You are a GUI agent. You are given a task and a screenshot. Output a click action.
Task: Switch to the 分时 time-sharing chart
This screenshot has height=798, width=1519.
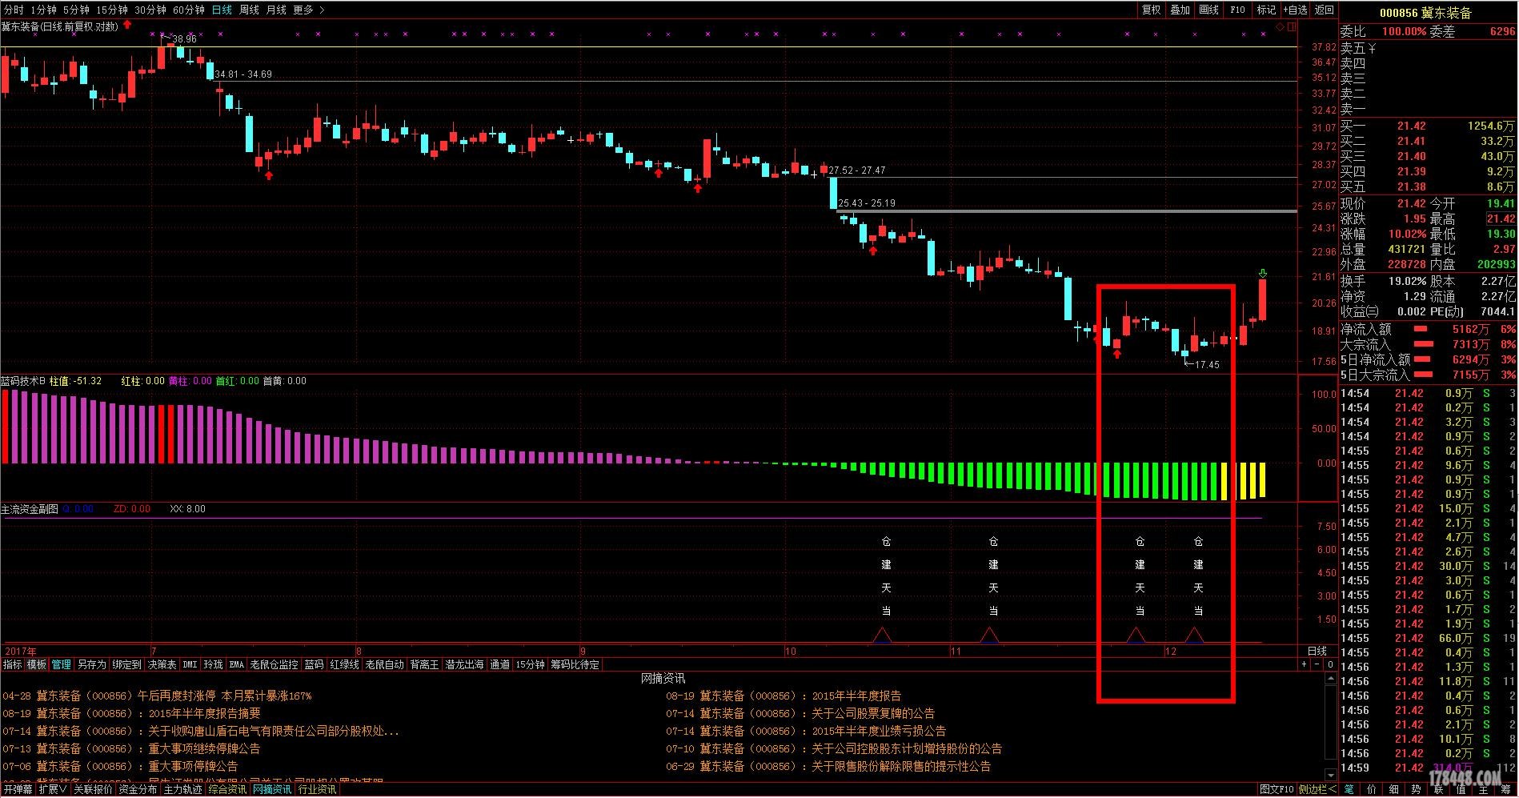14,10
